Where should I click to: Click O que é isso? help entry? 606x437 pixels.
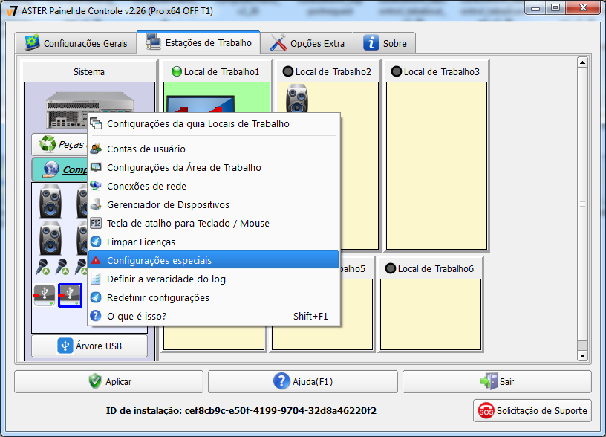214,316
